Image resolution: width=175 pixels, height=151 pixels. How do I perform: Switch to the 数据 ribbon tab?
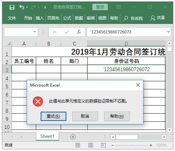[x=79, y=18]
